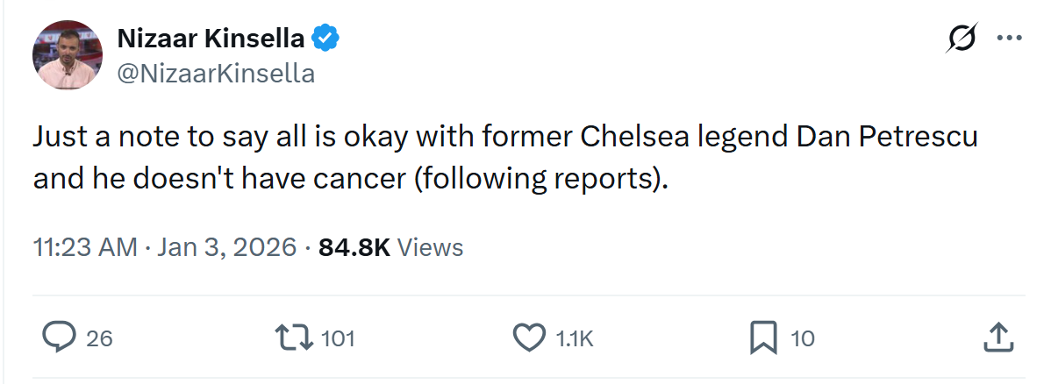
Task: View the 84.8K Views analytics
Action: [x=390, y=247]
